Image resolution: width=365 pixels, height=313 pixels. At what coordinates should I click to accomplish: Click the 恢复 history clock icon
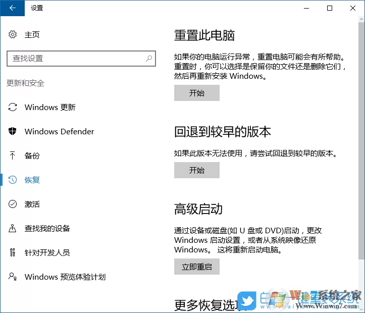13,180
